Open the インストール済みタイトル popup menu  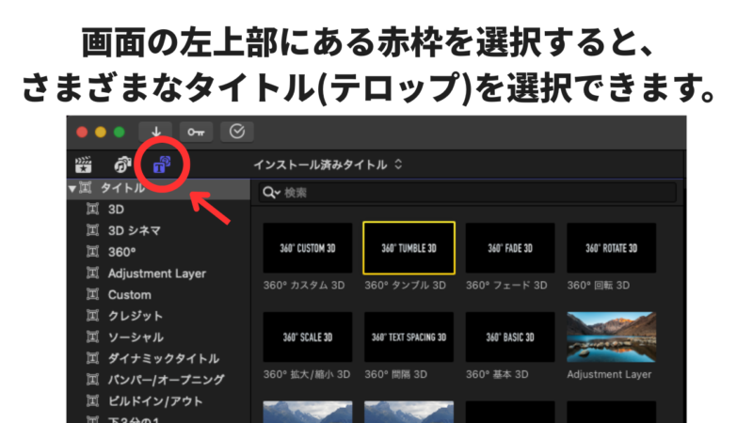pos(328,165)
